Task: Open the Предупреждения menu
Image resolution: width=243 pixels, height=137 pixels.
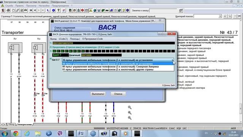Action: (x=60, y=6)
